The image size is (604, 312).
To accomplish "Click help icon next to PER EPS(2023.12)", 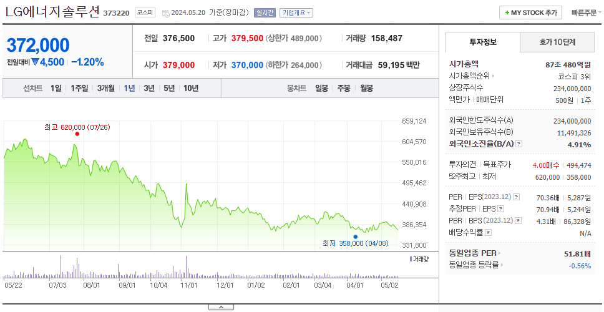I will [517, 197].
